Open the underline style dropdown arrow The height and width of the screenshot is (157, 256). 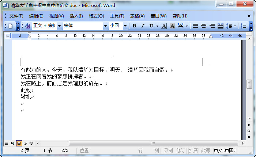coord(157,26)
